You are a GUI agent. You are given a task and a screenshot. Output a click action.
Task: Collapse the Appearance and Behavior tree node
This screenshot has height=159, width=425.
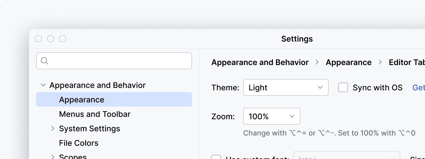43,86
